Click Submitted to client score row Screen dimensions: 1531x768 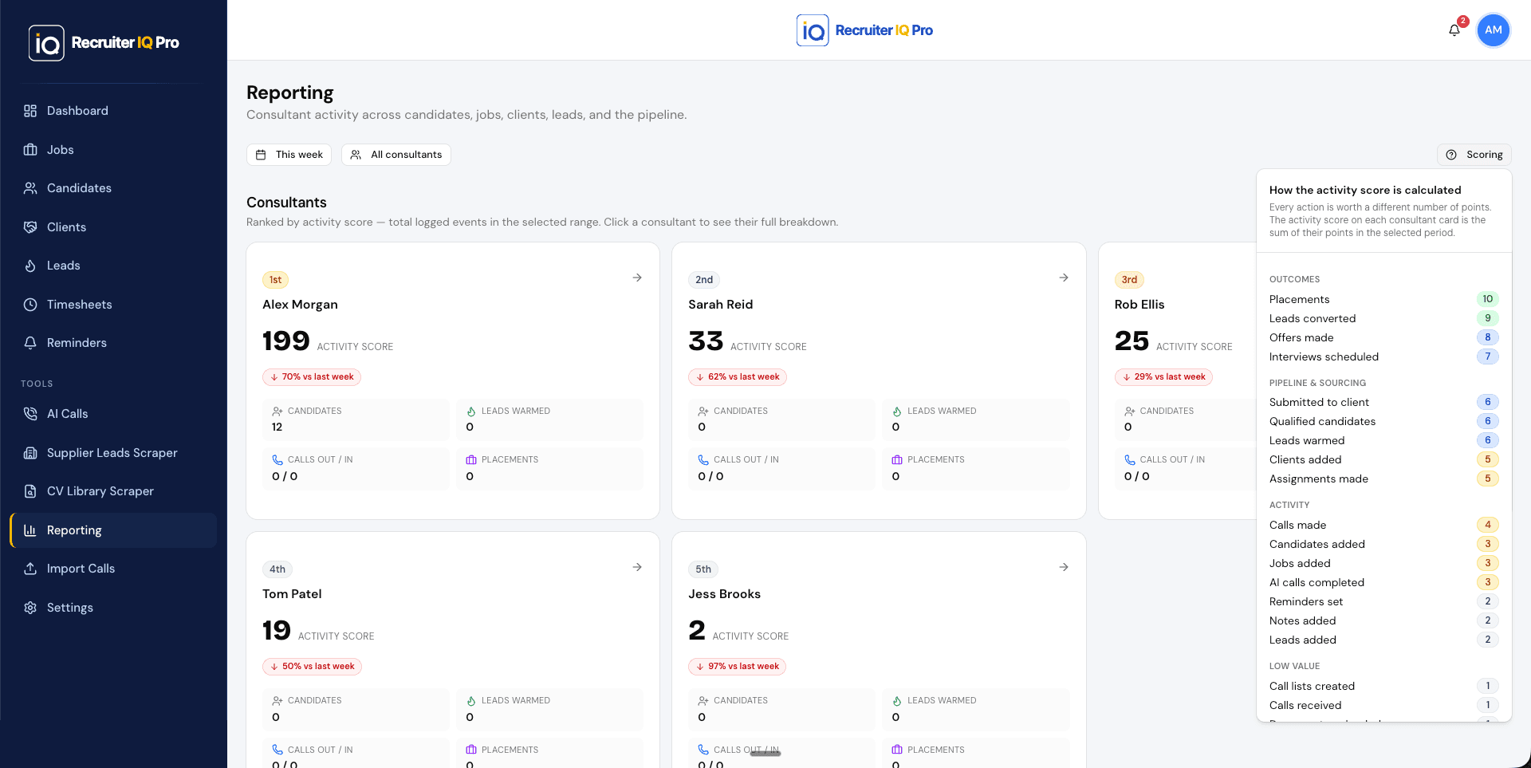pyautogui.click(x=1383, y=402)
